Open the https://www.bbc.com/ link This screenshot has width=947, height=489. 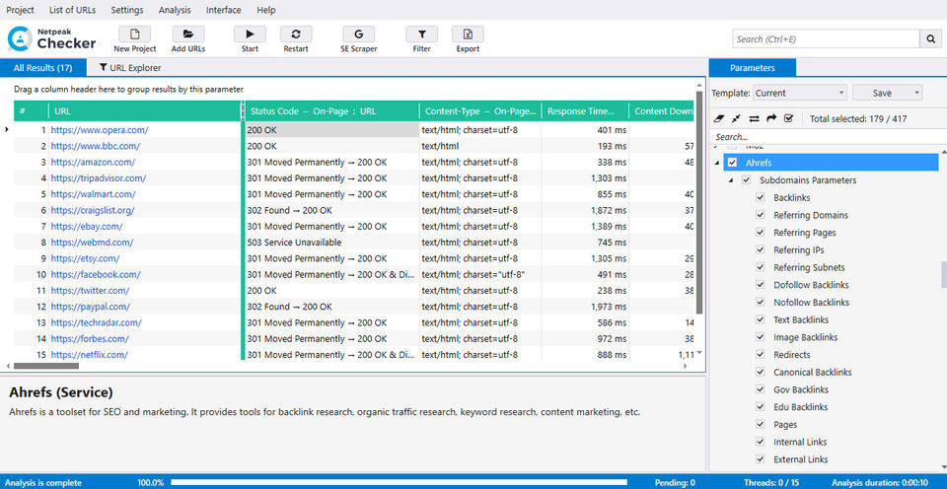[x=96, y=146]
